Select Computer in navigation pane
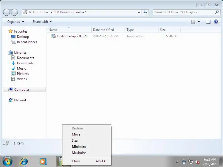The image size is (223, 167). pos(24,90)
